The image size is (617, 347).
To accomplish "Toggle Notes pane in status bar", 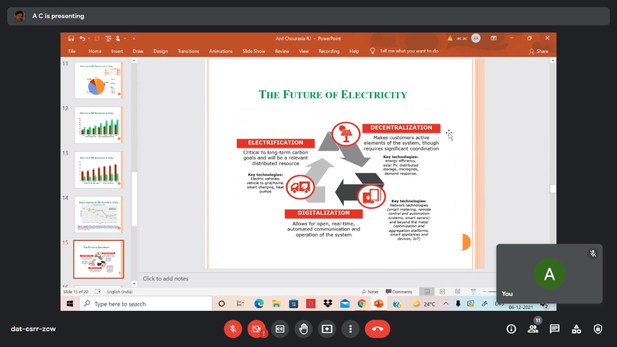I will pyautogui.click(x=370, y=291).
